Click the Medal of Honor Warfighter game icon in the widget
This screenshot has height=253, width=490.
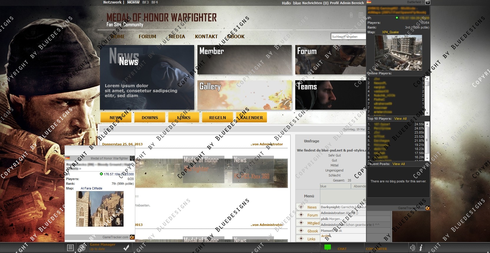(132, 158)
